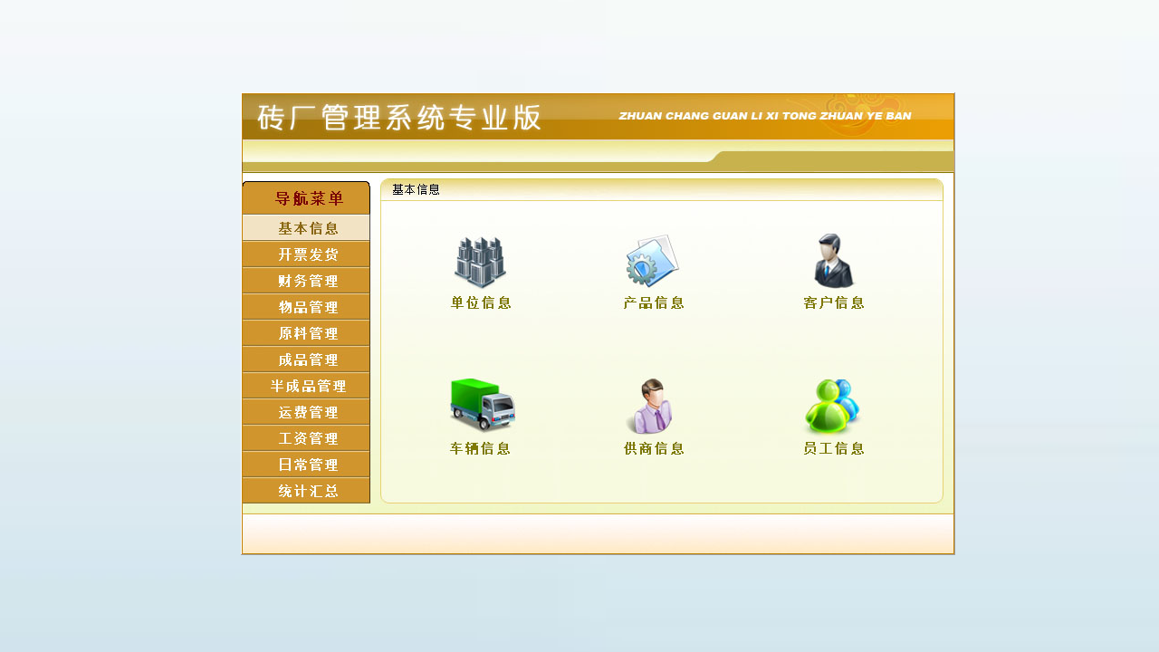Image resolution: width=1159 pixels, height=652 pixels.
Task: Open 产品信息 (Product Information) gear icon
Action: pyautogui.click(x=652, y=261)
